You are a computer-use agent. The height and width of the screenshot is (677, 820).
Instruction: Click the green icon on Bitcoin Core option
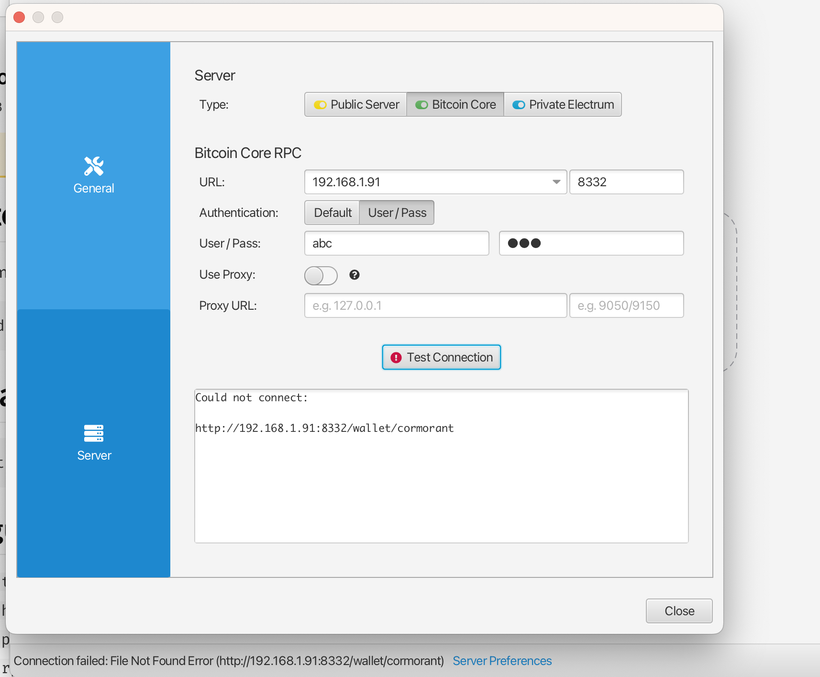[x=422, y=104]
